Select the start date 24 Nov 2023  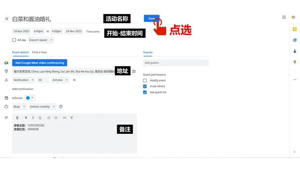tap(21, 31)
